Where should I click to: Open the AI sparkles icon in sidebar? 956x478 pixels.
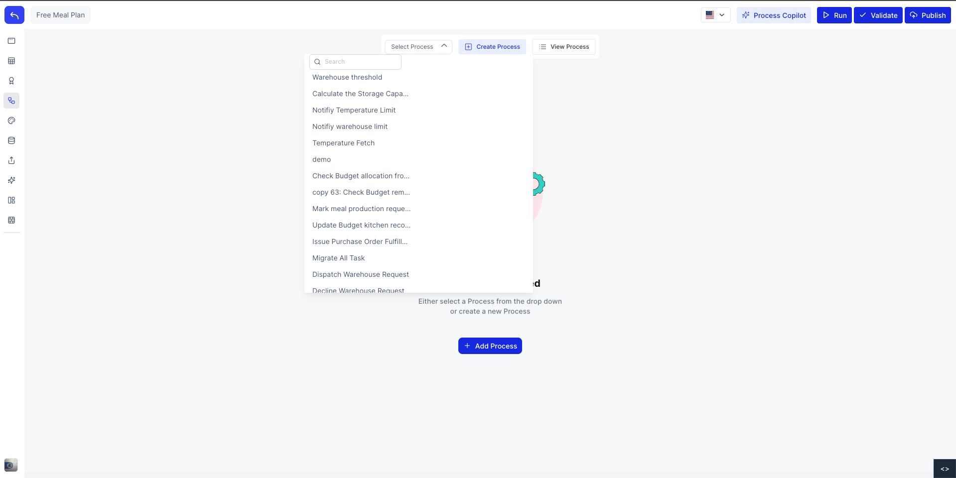[11, 180]
